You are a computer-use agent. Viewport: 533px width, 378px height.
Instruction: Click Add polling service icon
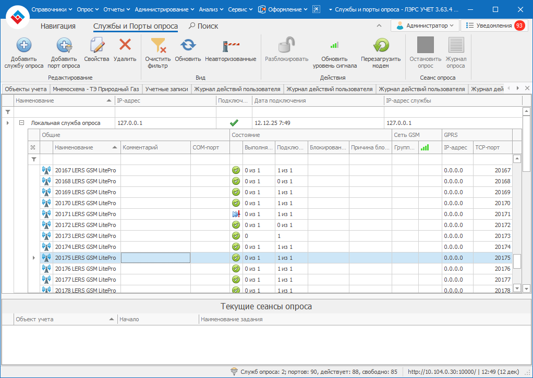[24, 46]
